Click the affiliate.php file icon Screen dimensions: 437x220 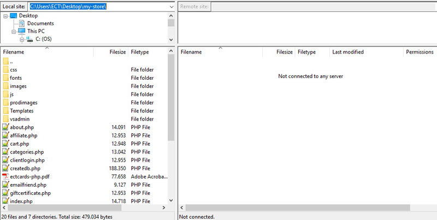pos(5,135)
